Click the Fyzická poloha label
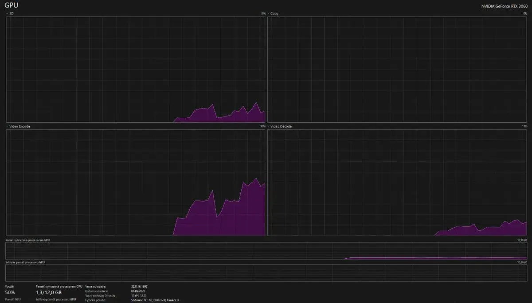Image resolution: width=532 pixels, height=303 pixels. coord(95,300)
